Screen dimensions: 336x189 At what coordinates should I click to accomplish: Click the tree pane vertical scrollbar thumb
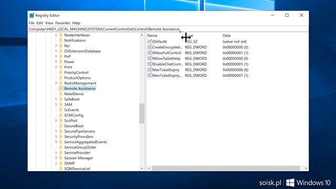tap(142, 113)
